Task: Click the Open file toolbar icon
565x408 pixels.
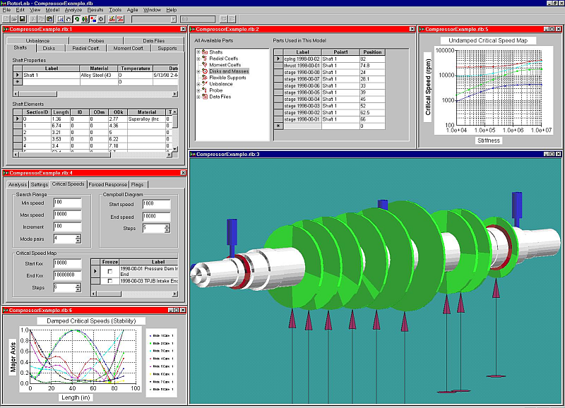Action: point(14,19)
